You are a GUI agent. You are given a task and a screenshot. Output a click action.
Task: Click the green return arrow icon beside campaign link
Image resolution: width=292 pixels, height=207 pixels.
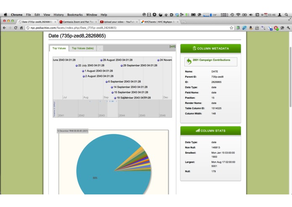pyautogui.click(x=189, y=61)
